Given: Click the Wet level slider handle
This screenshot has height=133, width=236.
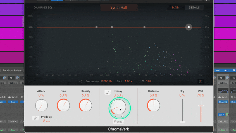Looking at the screenshot, I should click(201, 106).
